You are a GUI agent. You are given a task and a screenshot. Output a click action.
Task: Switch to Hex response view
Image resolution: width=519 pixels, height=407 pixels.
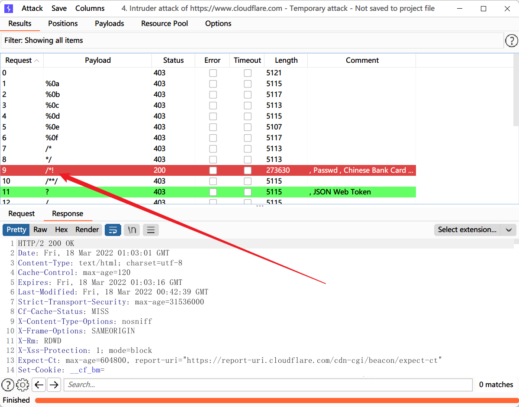pos(61,230)
